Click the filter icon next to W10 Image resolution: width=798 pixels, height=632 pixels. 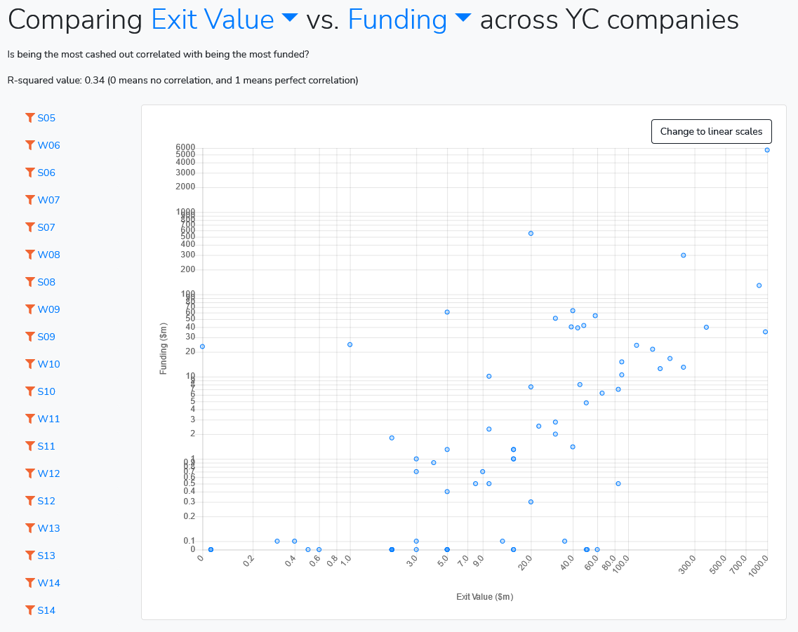click(x=29, y=364)
